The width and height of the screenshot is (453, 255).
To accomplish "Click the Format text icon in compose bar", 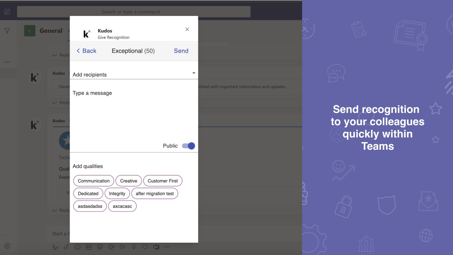I will pos(55,247).
